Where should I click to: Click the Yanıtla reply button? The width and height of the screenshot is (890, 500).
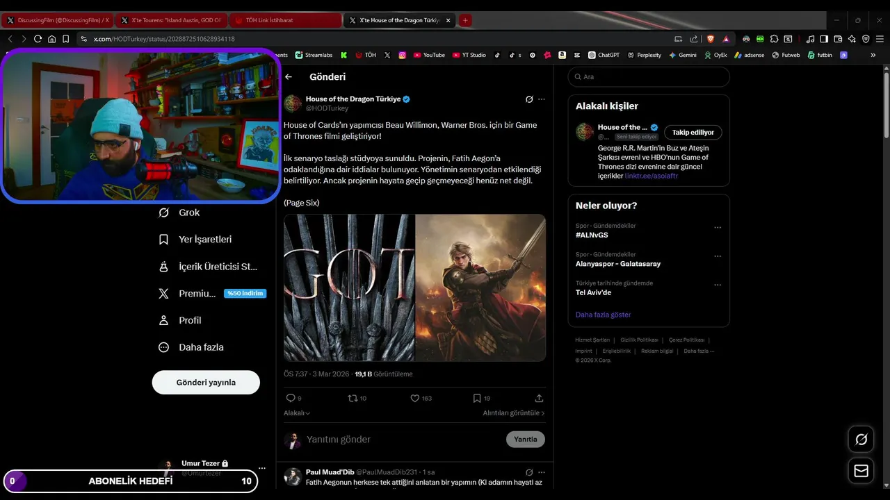coord(526,440)
